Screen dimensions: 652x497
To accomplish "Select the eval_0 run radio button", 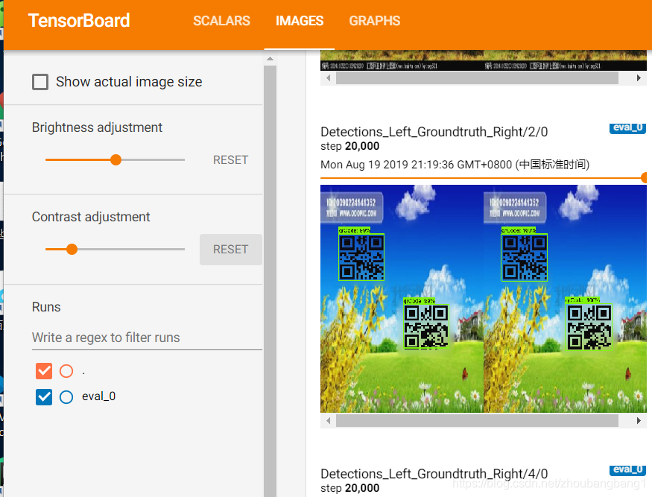I will [x=66, y=396].
